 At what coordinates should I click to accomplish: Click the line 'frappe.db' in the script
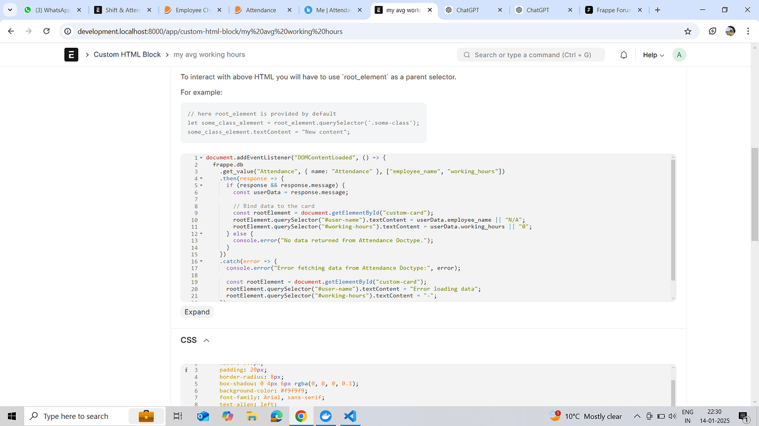(228, 164)
